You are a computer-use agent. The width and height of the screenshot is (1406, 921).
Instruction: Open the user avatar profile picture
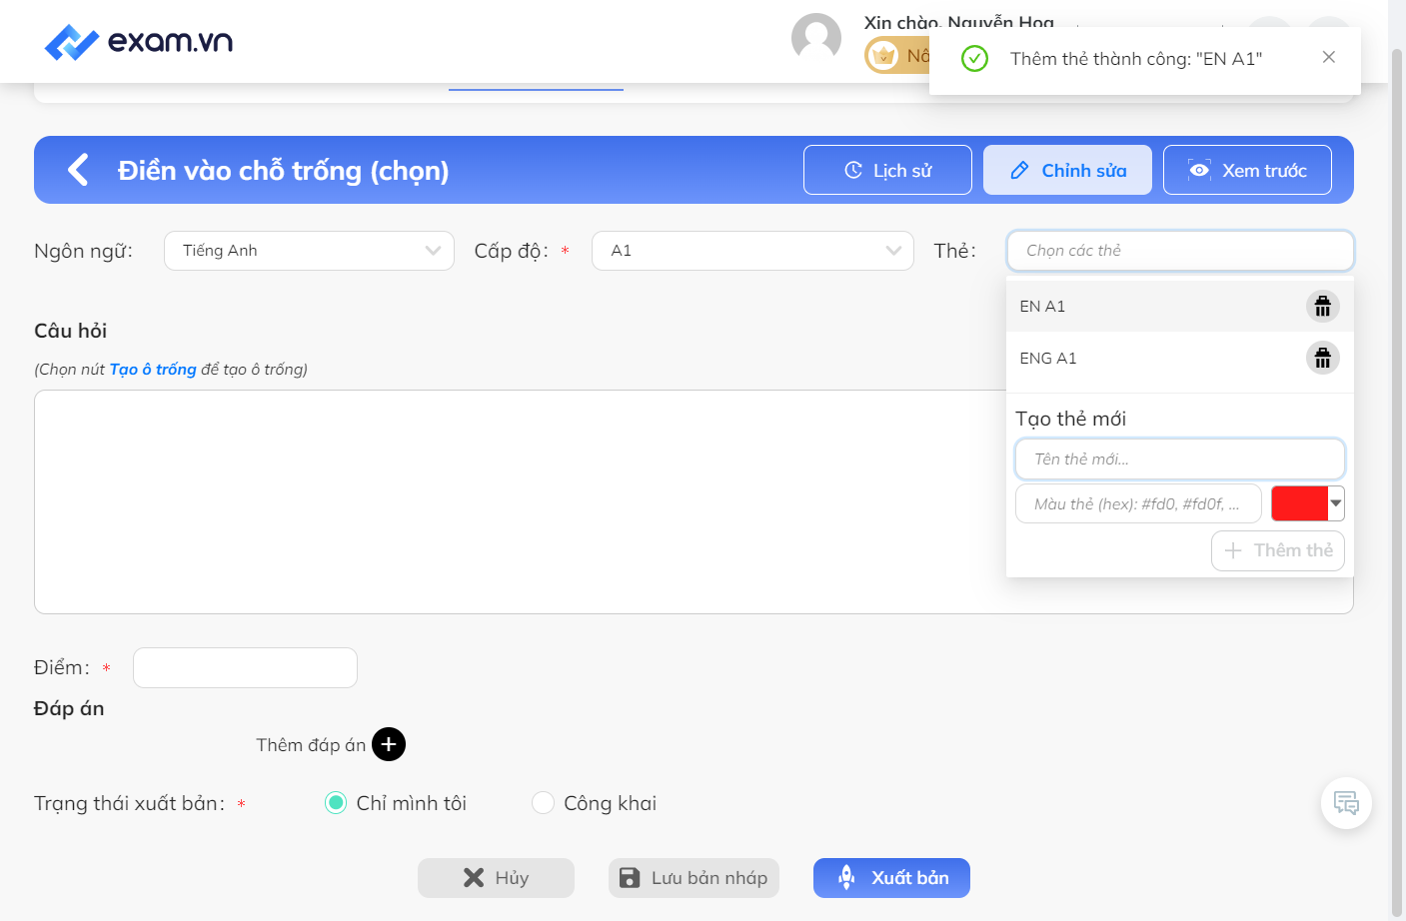pos(816,38)
